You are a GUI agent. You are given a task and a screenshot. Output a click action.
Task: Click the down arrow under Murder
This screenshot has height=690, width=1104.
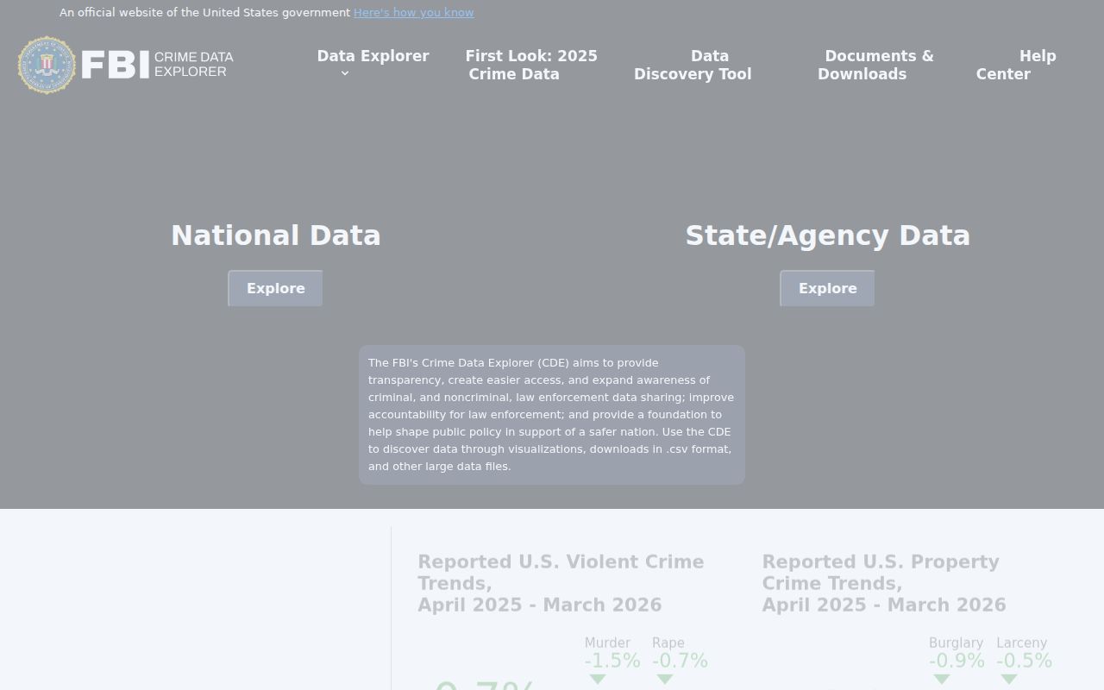[x=597, y=680]
